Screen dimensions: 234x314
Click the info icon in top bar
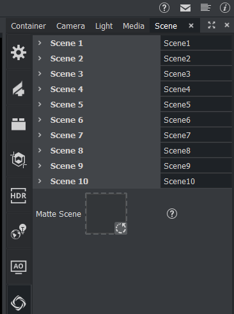point(225,8)
